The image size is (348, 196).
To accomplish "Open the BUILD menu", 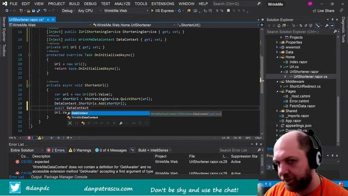I will (74, 4).
